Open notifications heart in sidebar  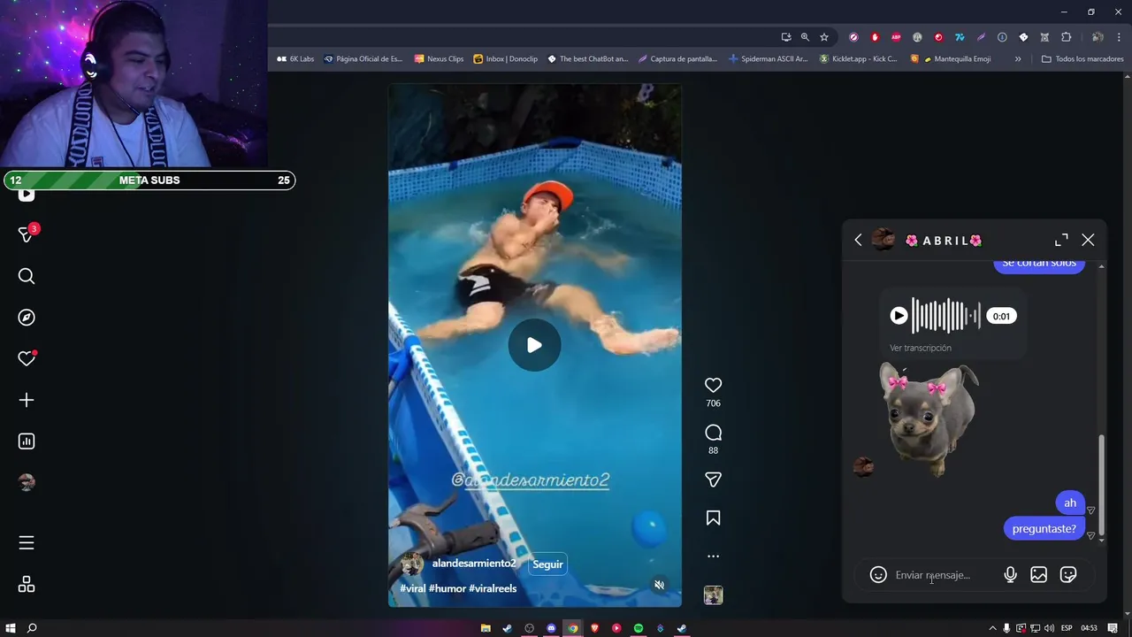pyautogui.click(x=27, y=358)
